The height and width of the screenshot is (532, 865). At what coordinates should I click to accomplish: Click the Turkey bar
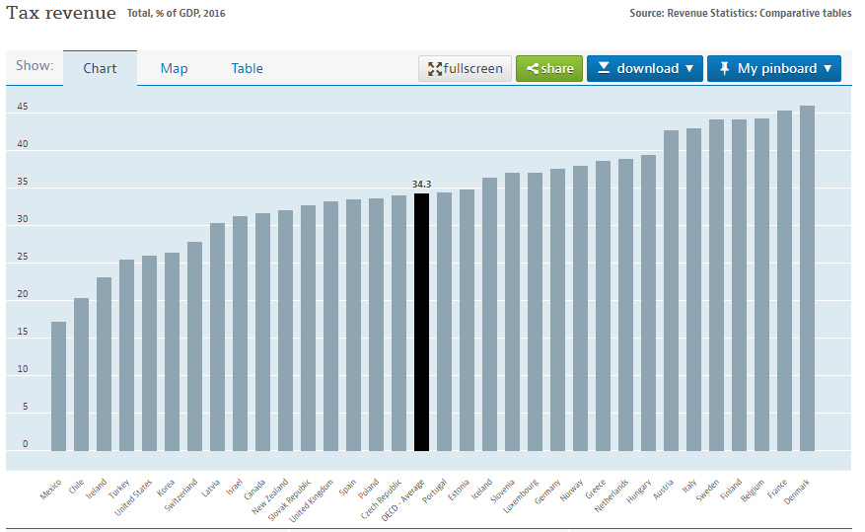(x=126, y=355)
